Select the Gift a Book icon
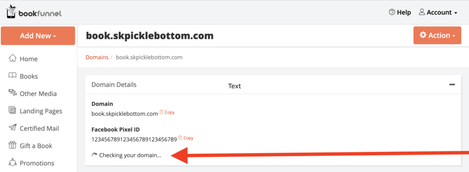The height and width of the screenshot is (172, 469). (12, 145)
